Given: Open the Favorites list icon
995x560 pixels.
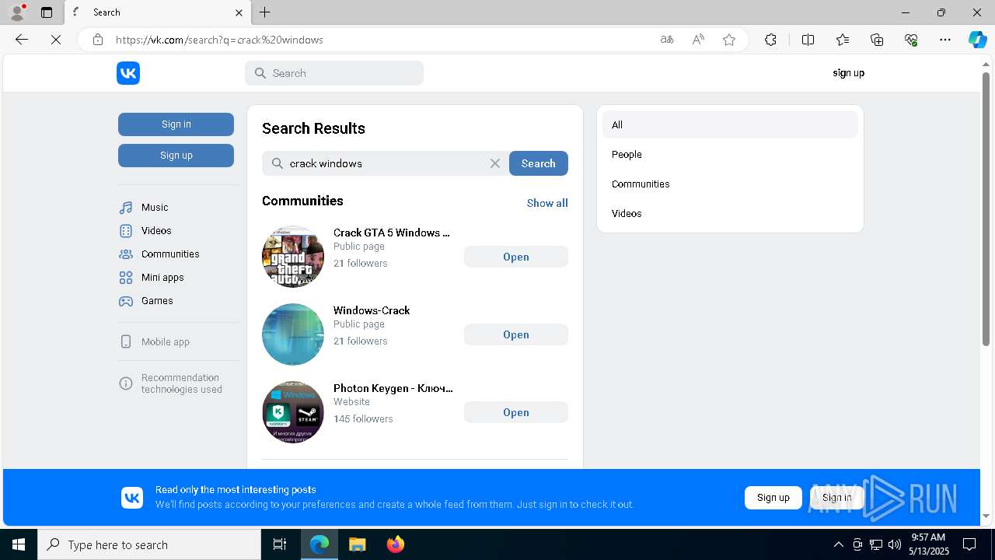Looking at the screenshot, I should [843, 40].
